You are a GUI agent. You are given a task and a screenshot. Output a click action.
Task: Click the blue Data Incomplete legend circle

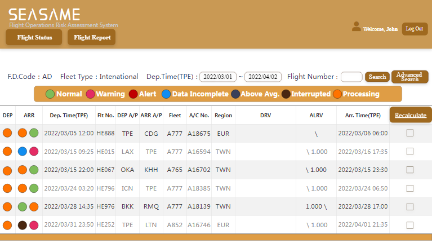[x=166, y=94]
